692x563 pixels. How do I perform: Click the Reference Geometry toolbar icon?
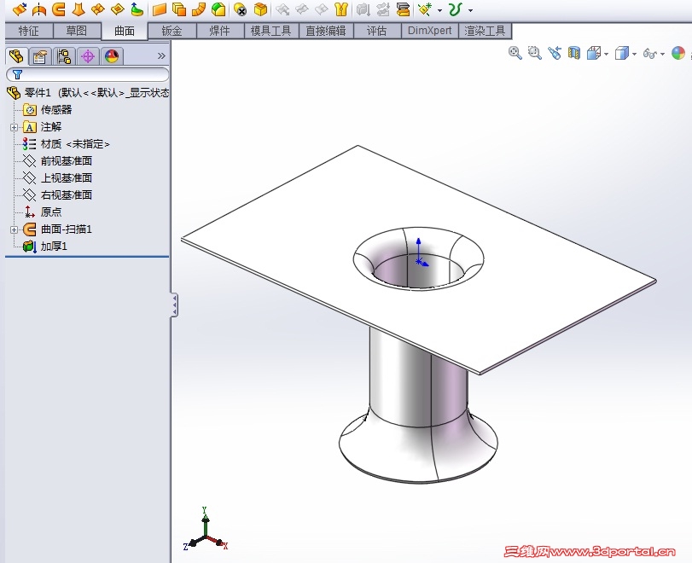425,9
